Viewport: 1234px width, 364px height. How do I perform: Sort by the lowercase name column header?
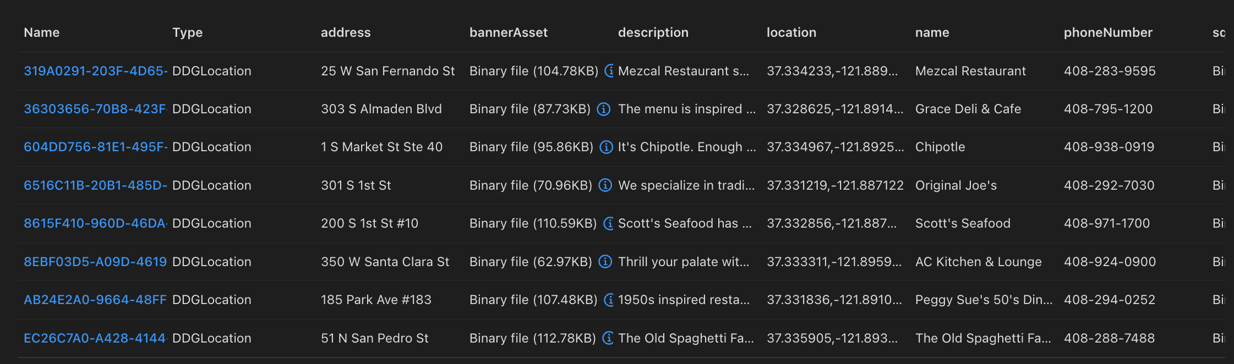coord(932,32)
